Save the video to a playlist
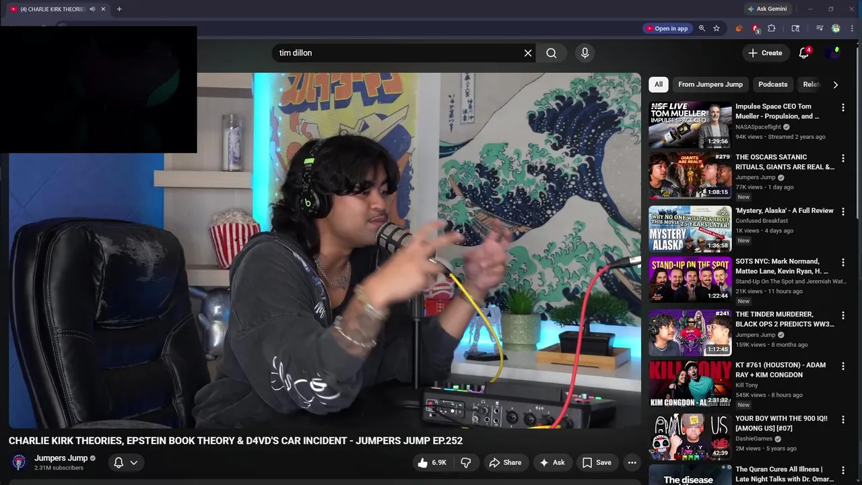862x485 pixels. (597, 463)
